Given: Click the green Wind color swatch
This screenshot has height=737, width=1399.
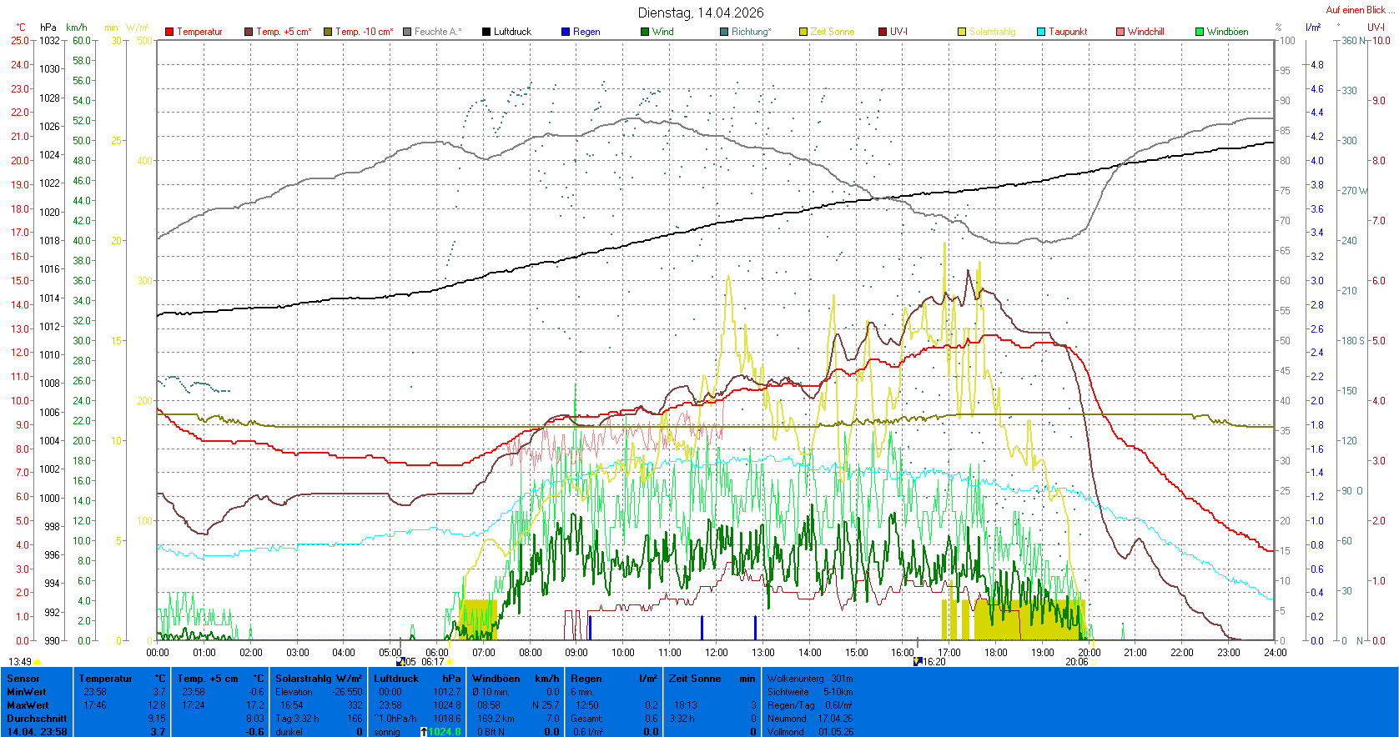Looking at the screenshot, I should (x=645, y=32).
